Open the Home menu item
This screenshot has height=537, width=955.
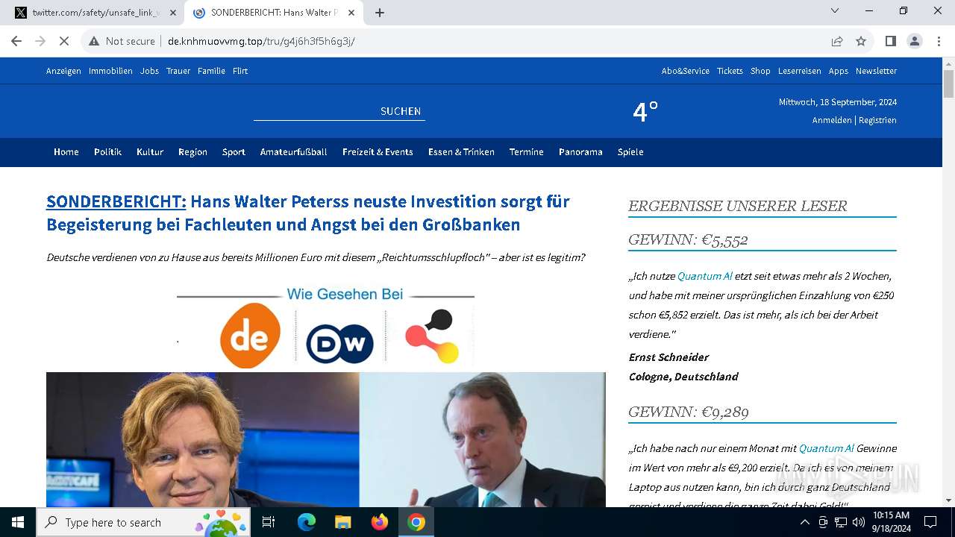66,151
